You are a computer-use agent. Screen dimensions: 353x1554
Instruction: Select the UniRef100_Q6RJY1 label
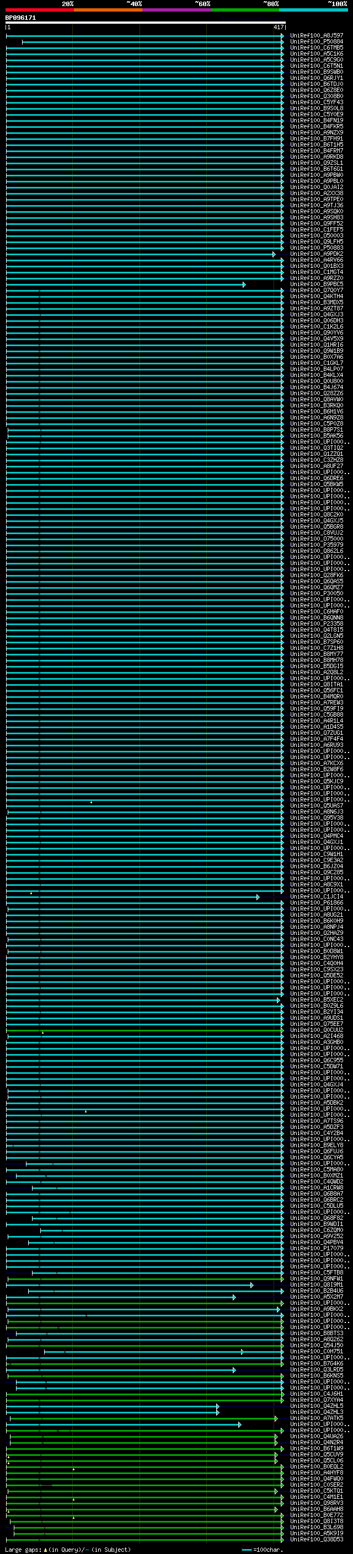click(316, 78)
